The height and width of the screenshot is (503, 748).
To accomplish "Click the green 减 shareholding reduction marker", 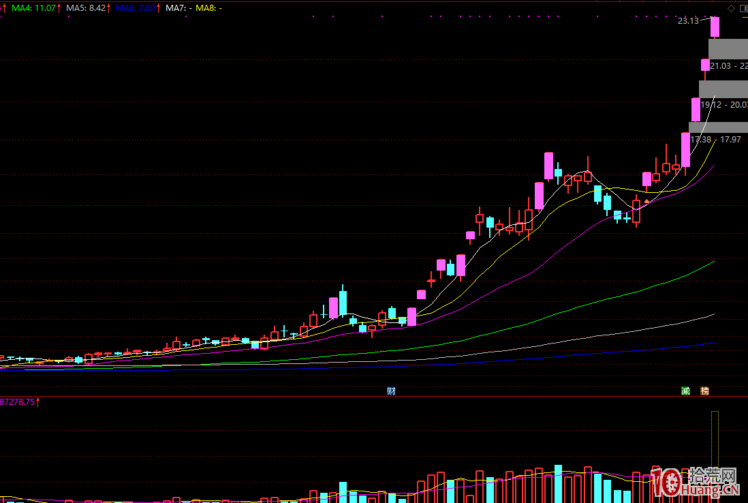I will (685, 391).
